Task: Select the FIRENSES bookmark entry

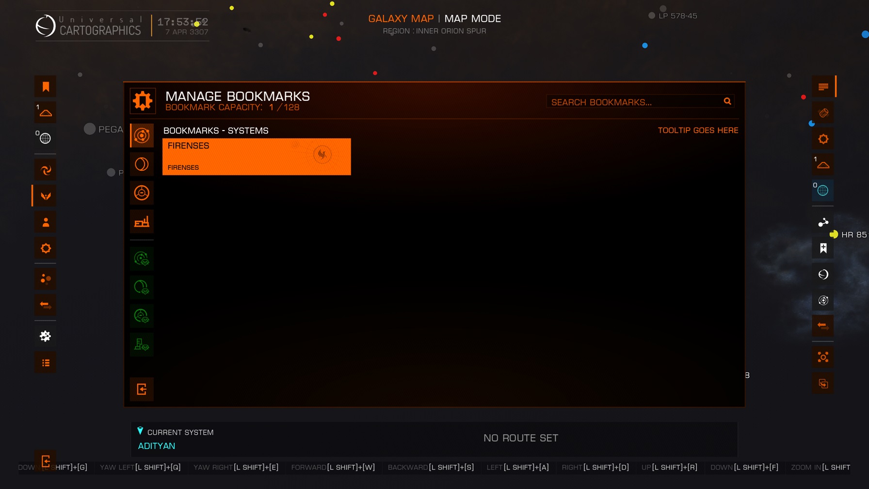Action: [x=257, y=157]
